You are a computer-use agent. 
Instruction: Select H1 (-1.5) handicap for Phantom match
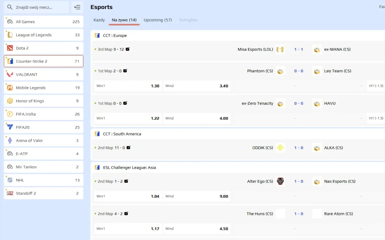(x=376, y=86)
